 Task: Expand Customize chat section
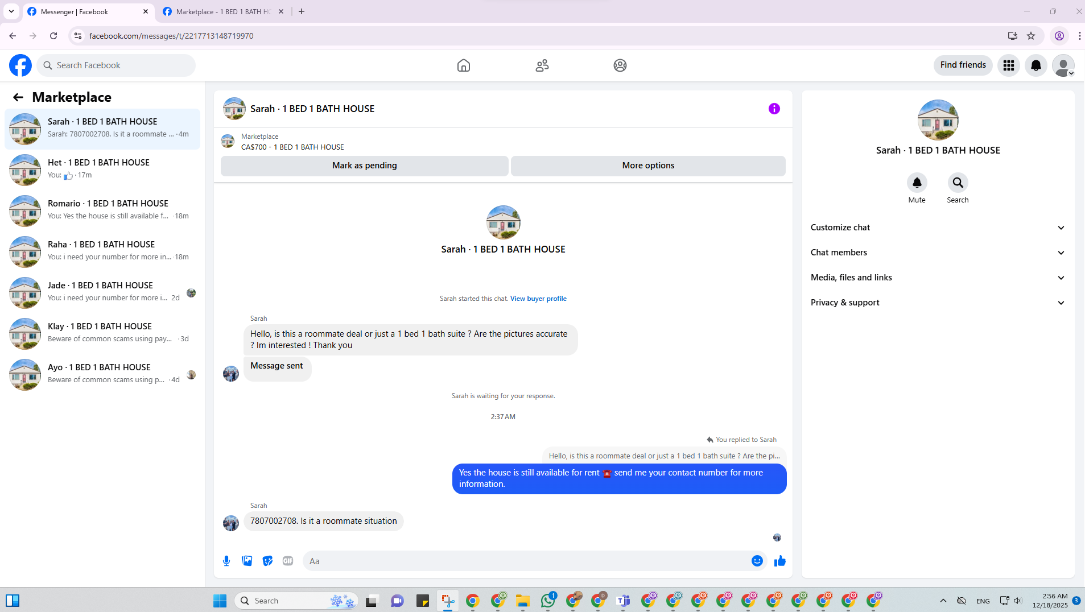point(938,228)
